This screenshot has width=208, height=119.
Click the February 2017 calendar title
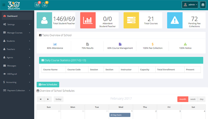pyautogui.click(x=121, y=99)
